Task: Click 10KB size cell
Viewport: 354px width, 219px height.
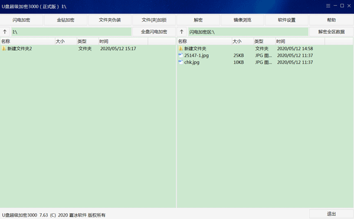Action: pyautogui.click(x=238, y=63)
